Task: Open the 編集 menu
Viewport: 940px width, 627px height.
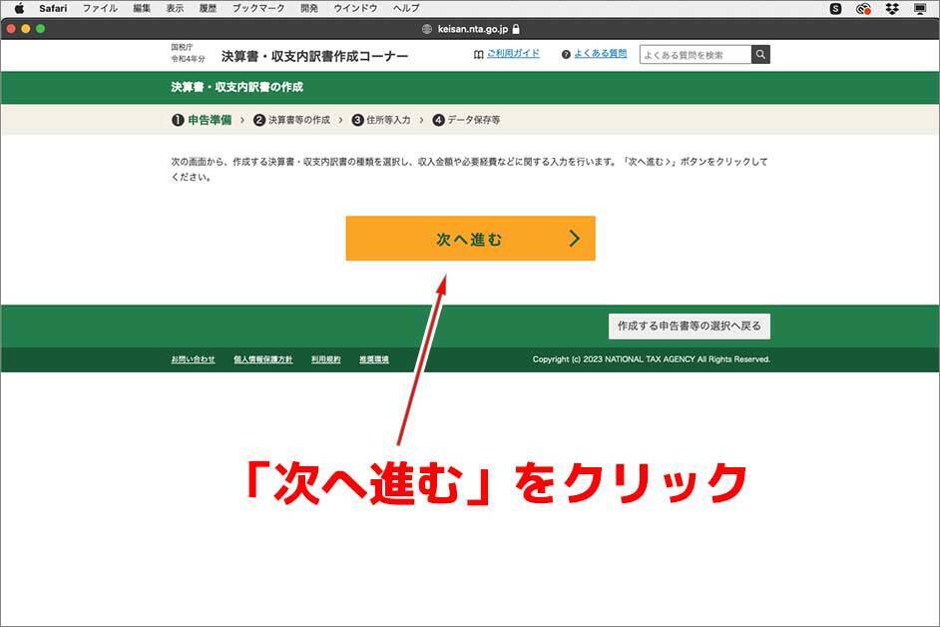Action: pos(142,8)
